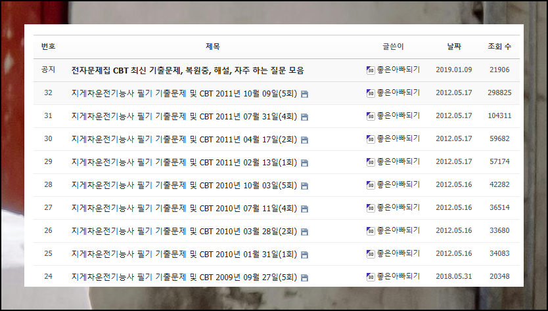Image resolution: width=548 pixels, height=311 pixels.
Task: Click author 좋은아빠되기 in row 28
Action: (x=398, y=184)
